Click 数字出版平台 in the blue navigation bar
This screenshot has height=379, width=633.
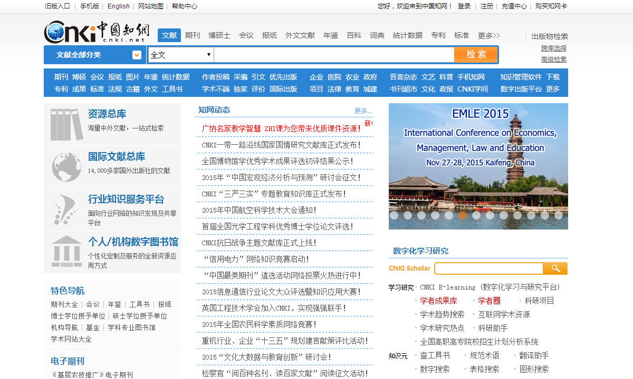[521, 89]
